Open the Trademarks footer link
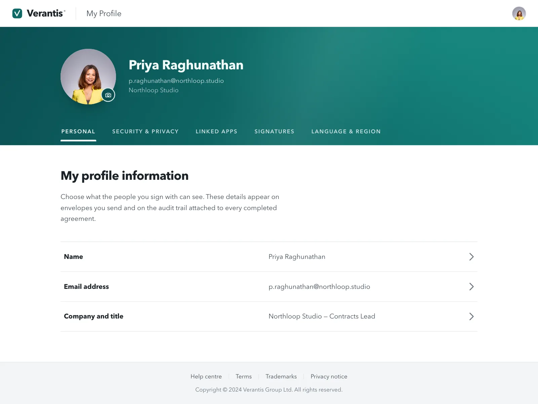Viewport: 538px width, 404px height. (281, 376)
